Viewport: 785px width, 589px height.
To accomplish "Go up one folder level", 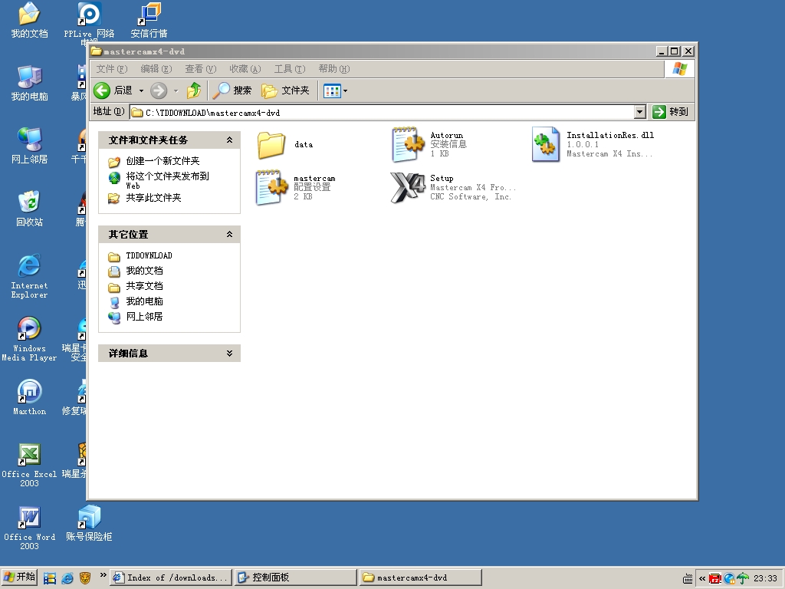I will click(x=194, y=90).
